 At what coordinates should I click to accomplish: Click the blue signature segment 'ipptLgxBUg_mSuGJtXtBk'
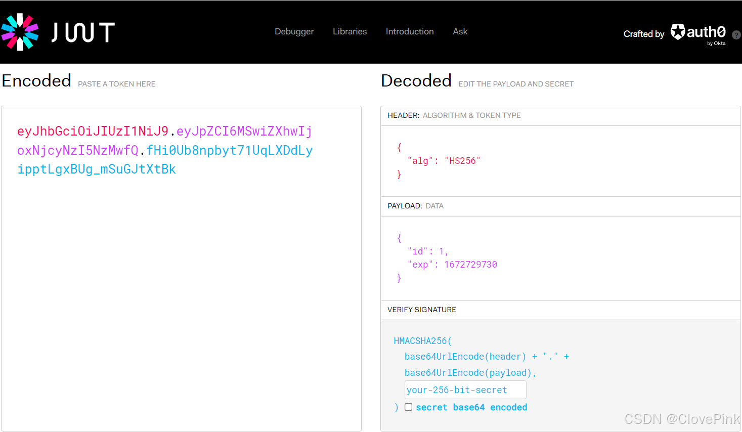(x=97, y=169)
